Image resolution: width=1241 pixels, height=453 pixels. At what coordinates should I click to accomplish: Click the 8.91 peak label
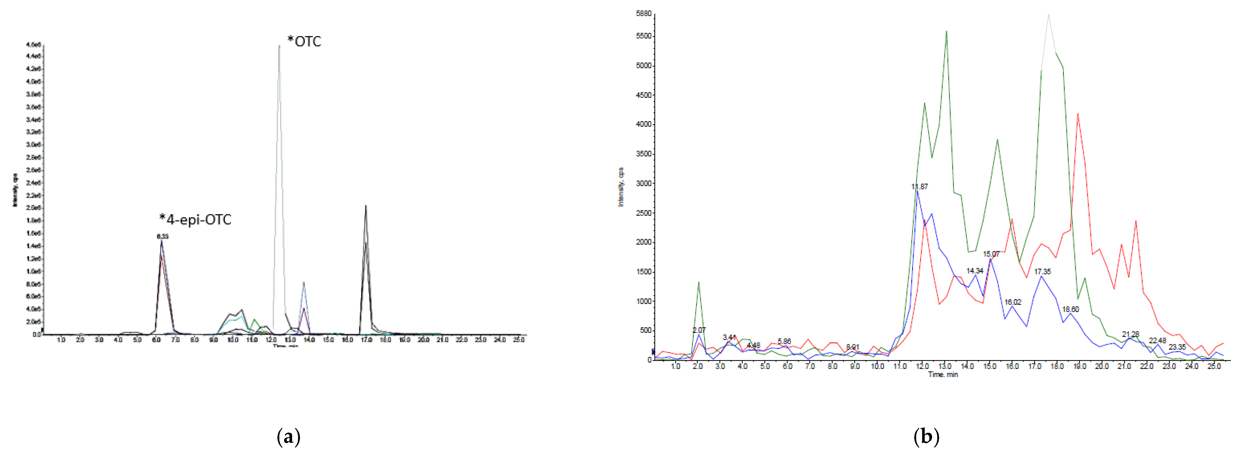click(853, 347)
